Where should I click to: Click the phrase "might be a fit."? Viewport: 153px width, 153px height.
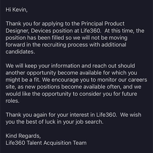click(x=23, y=80)
